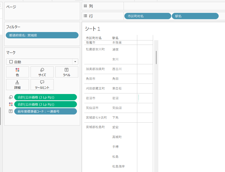Click the dropdown arrow on the mark type selector
225x172 pixels.
coord(75,62)
